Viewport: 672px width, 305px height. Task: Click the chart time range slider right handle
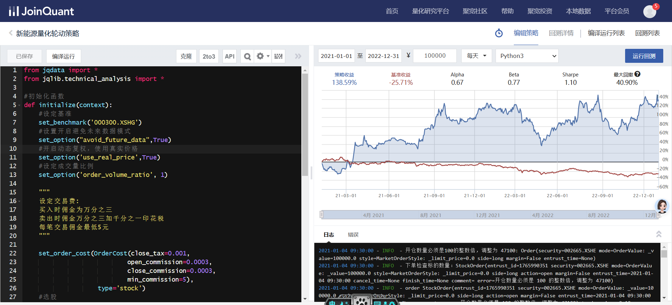[658, 215]
